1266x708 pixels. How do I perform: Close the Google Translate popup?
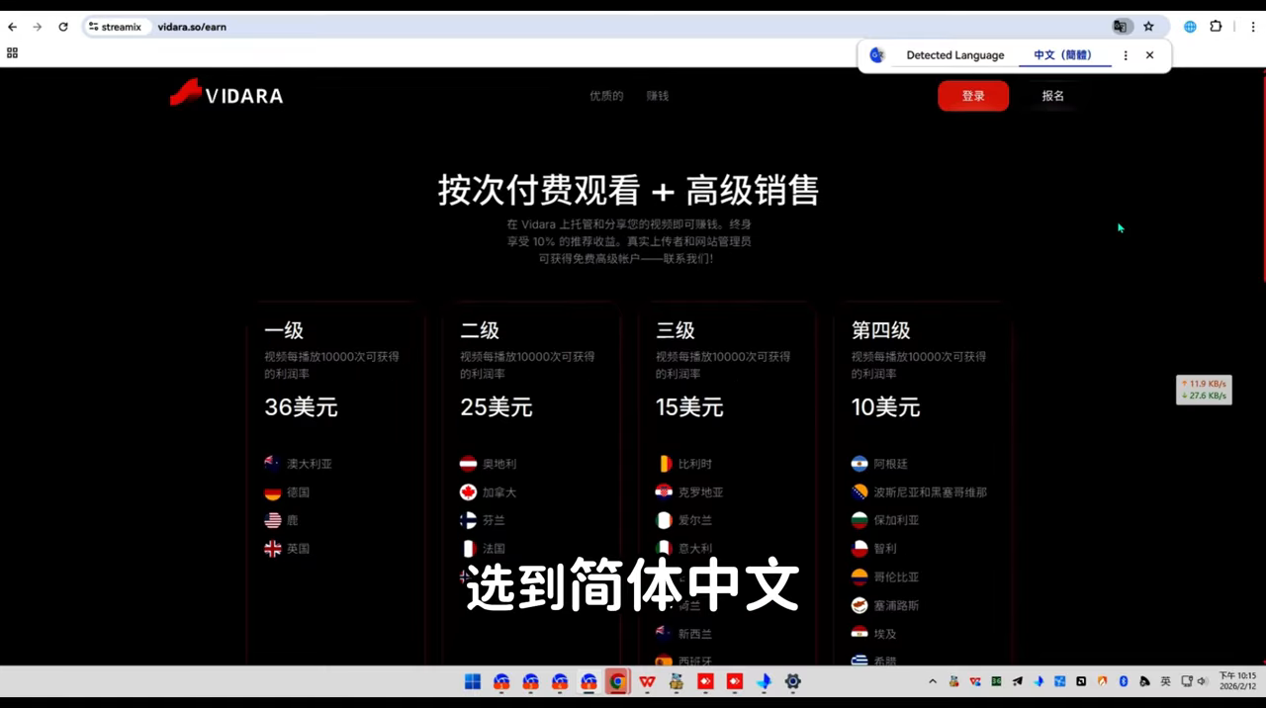click(1149, 55)
